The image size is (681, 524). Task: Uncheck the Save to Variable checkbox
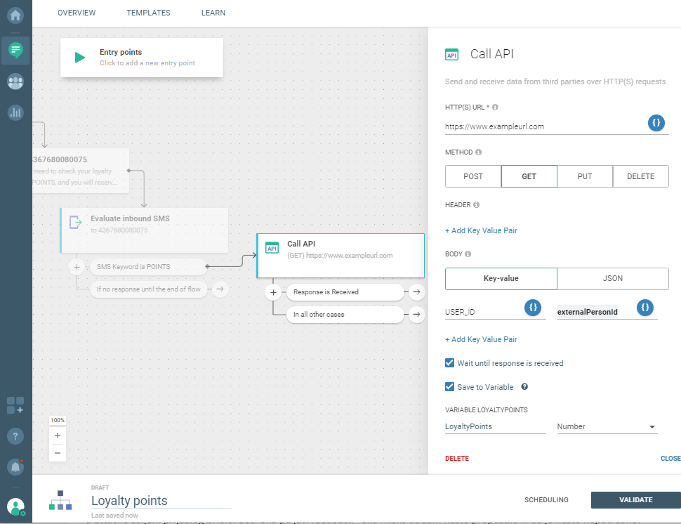(450, 387)
